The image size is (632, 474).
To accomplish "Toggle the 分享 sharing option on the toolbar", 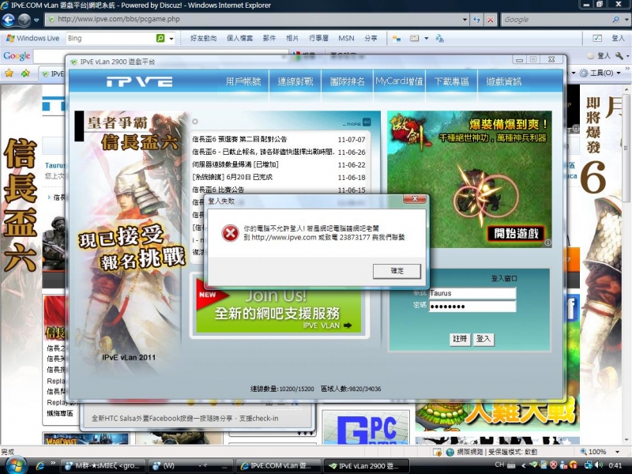I will point(371,37).
